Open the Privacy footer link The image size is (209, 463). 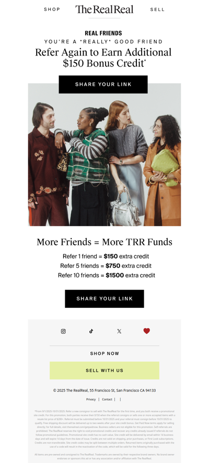coord(91,399)
